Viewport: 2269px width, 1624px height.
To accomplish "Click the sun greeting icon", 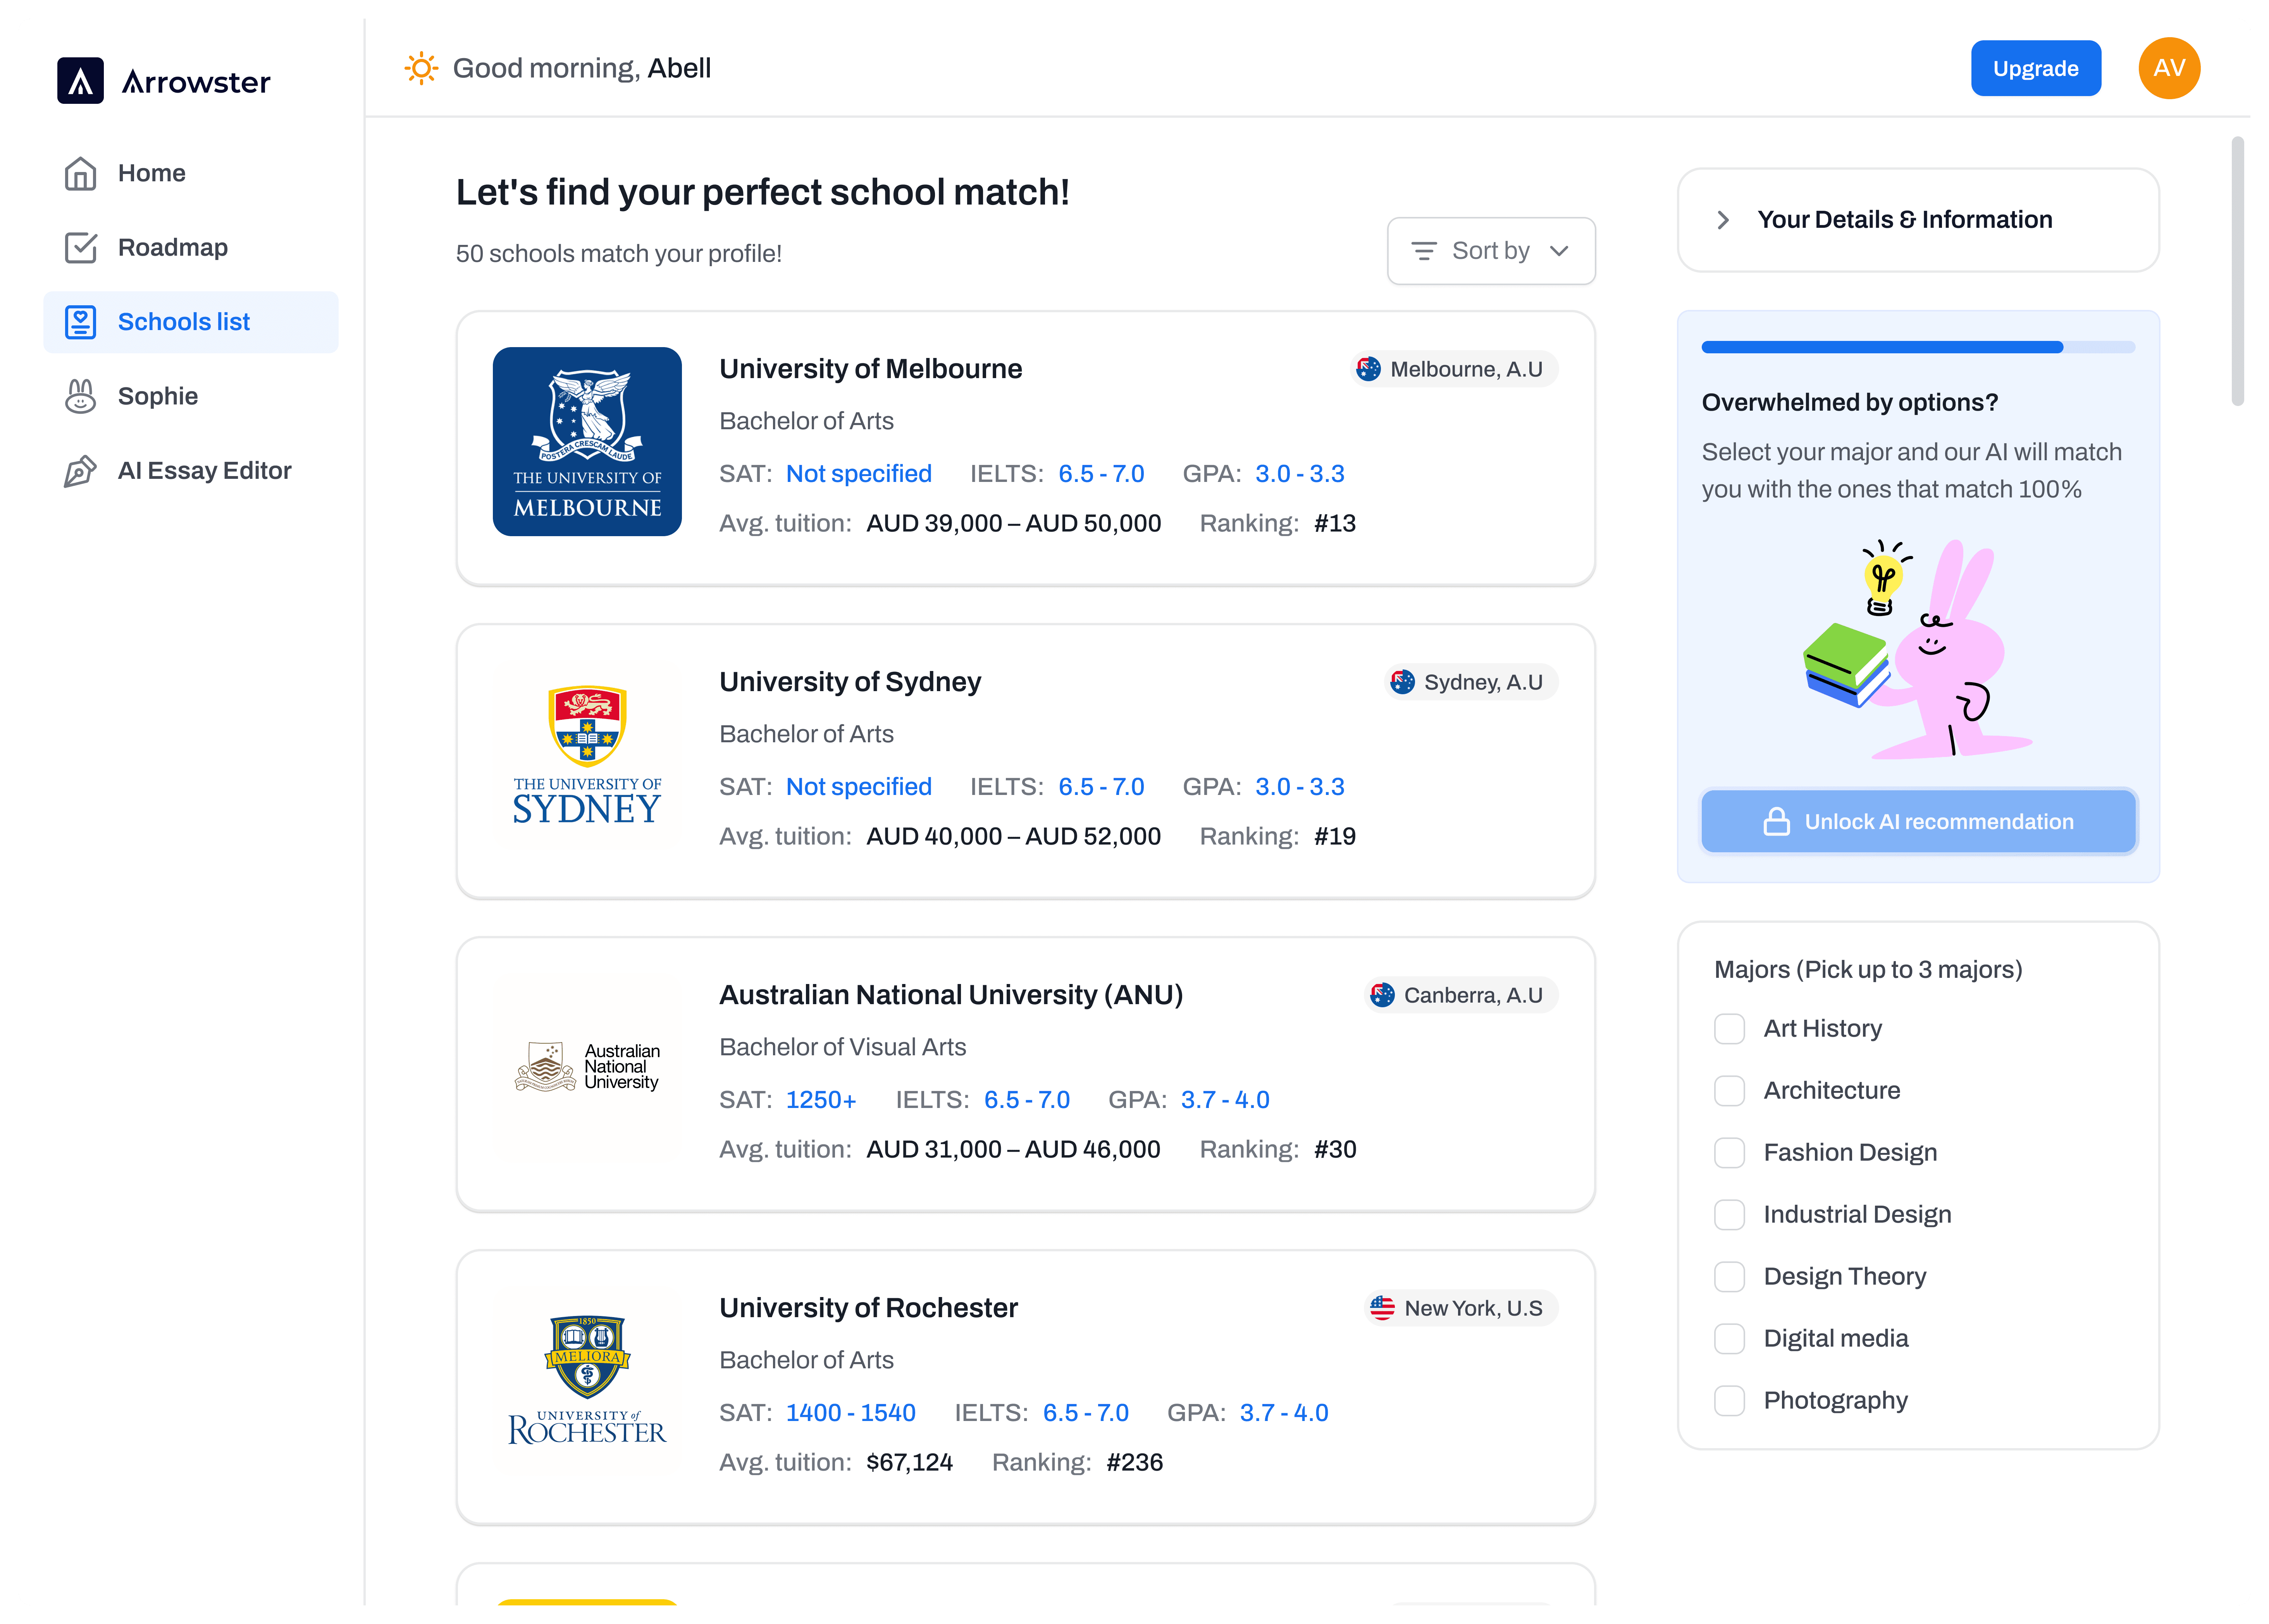I will pyautogui.click(x=421, y=68).
